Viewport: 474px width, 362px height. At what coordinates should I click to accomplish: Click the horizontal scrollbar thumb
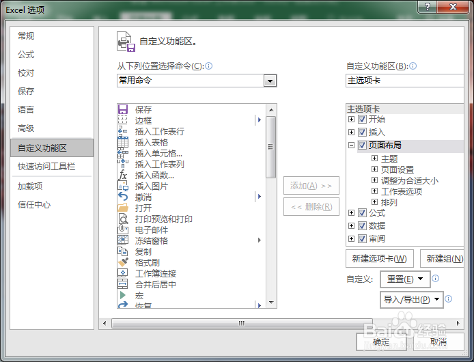click(x=242, y=323)
